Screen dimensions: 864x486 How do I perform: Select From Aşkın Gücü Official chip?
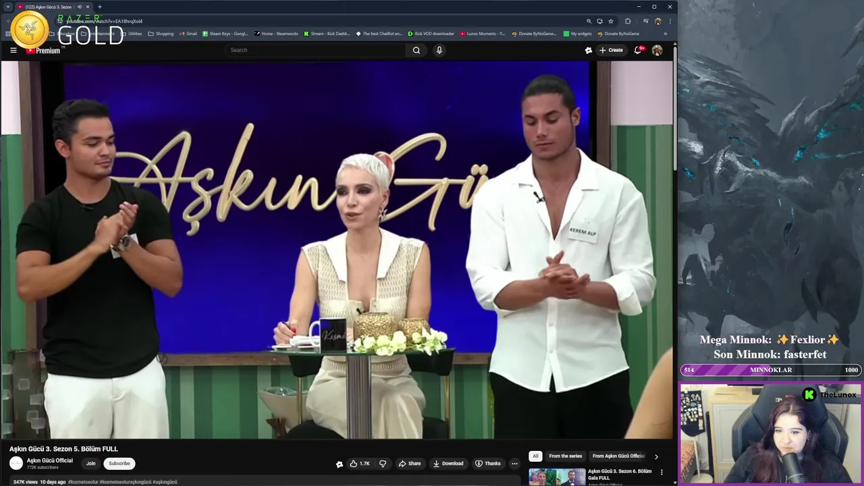pos(618,456)
